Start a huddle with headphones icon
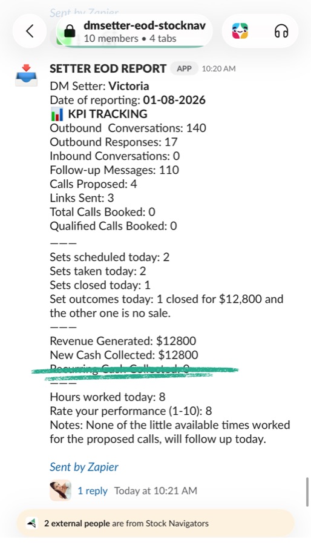The width and height of the screenshot is (311, 545). [x=281, y=31]
